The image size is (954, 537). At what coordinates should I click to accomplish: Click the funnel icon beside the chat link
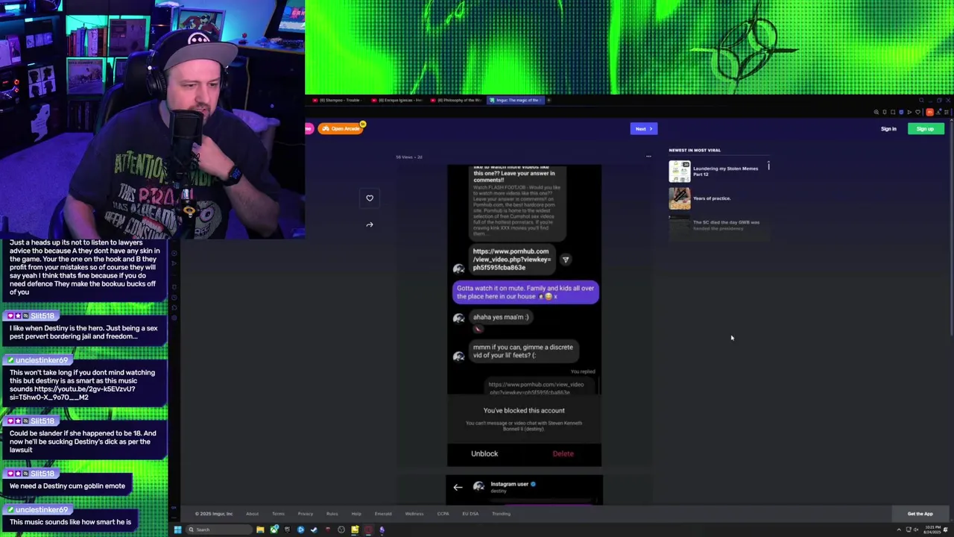click(566, 260)
